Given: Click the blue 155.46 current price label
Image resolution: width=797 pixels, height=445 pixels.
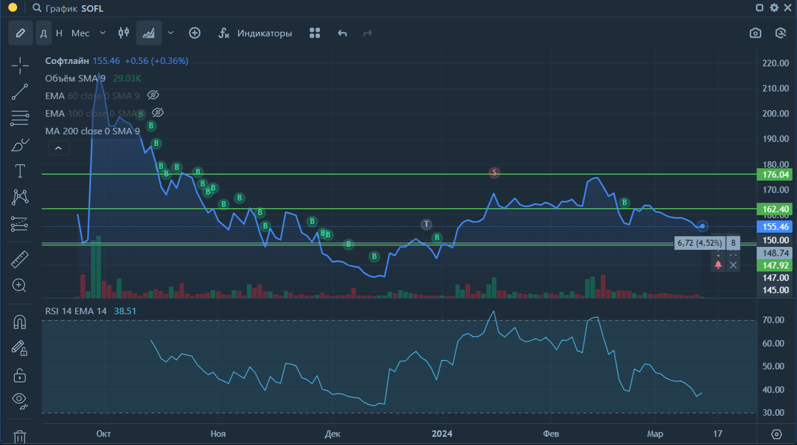Looking at the screenshot, I should click(774, 226).
